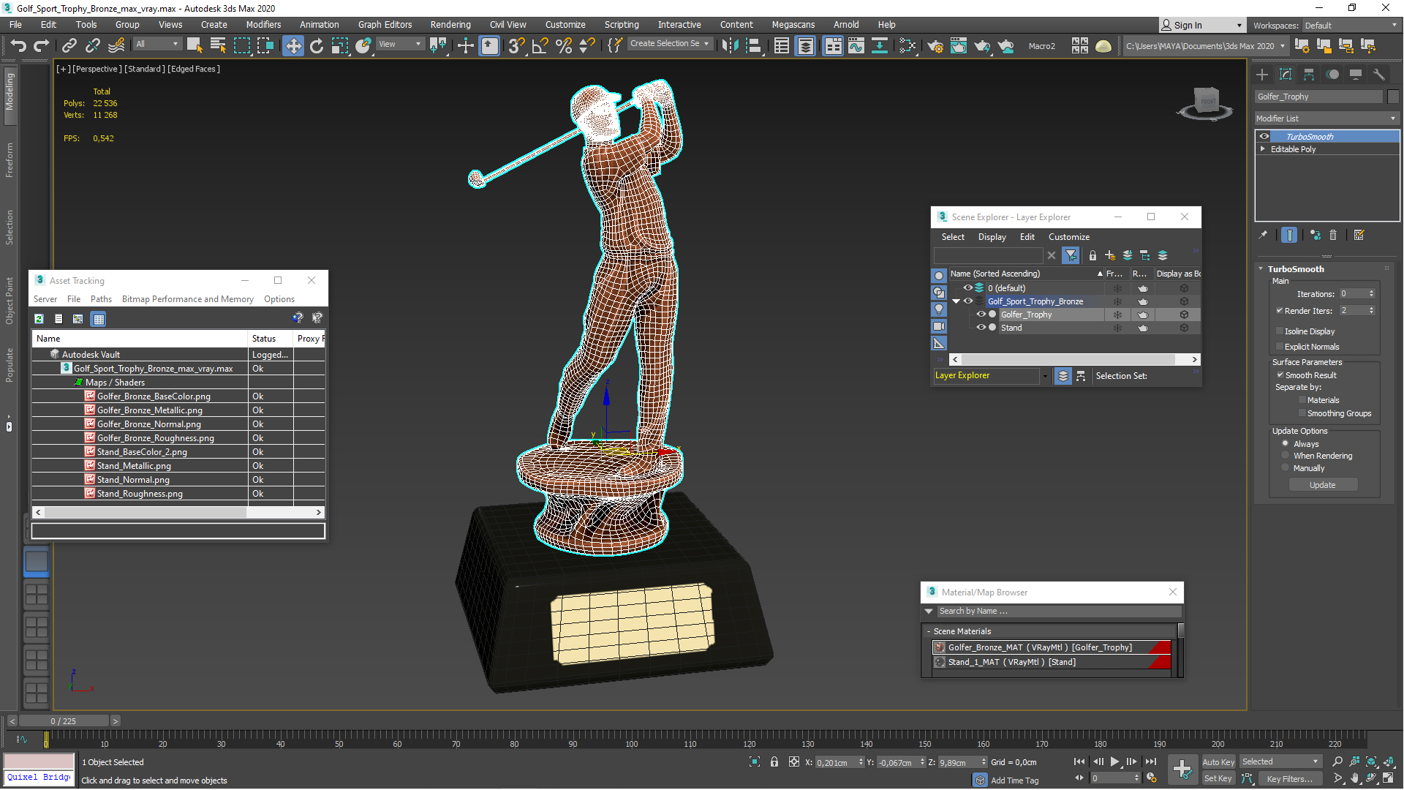
Task: Click the Update button in TurboSmooth
Action: click(x=1321, y=484)
